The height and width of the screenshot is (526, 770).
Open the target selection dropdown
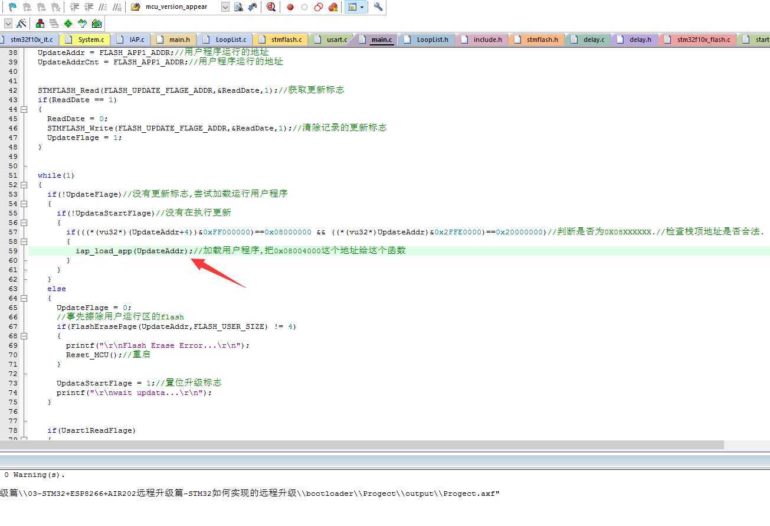point(8,24)
